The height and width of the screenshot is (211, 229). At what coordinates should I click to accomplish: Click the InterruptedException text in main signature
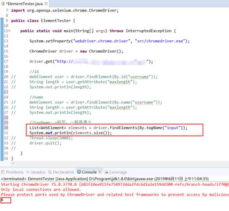pos(148,31)
